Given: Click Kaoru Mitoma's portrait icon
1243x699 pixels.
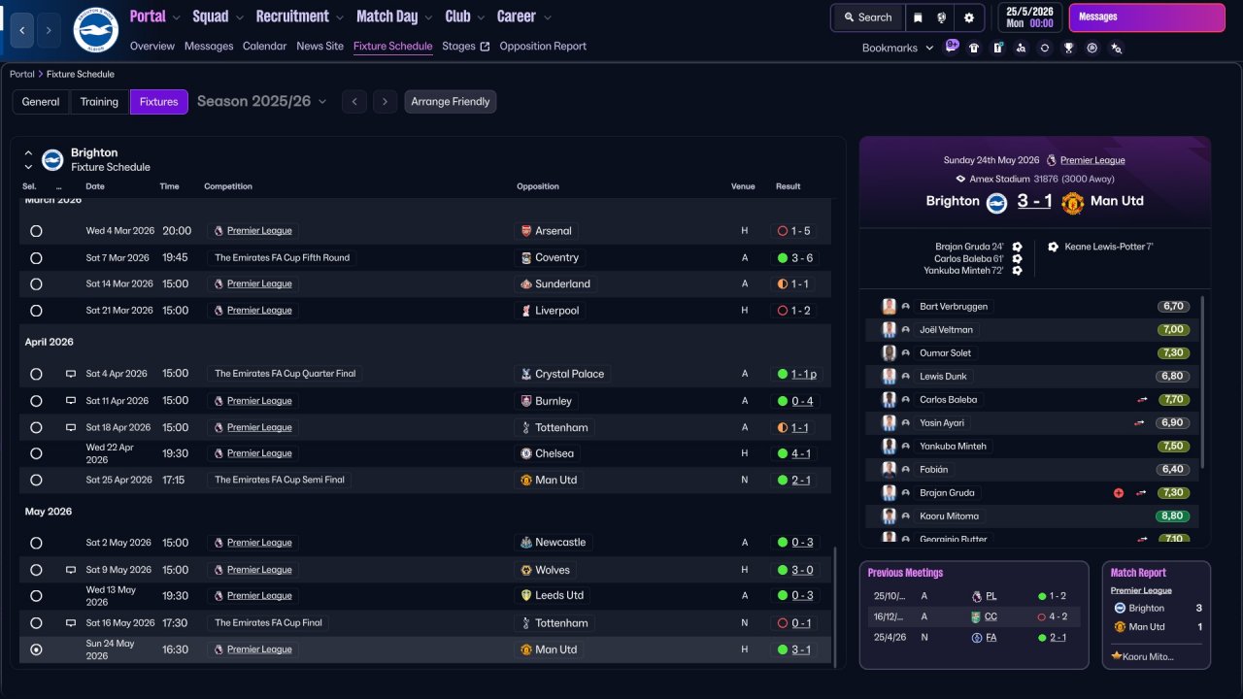Looking at the screenshot, I should (x=889, y=516).
